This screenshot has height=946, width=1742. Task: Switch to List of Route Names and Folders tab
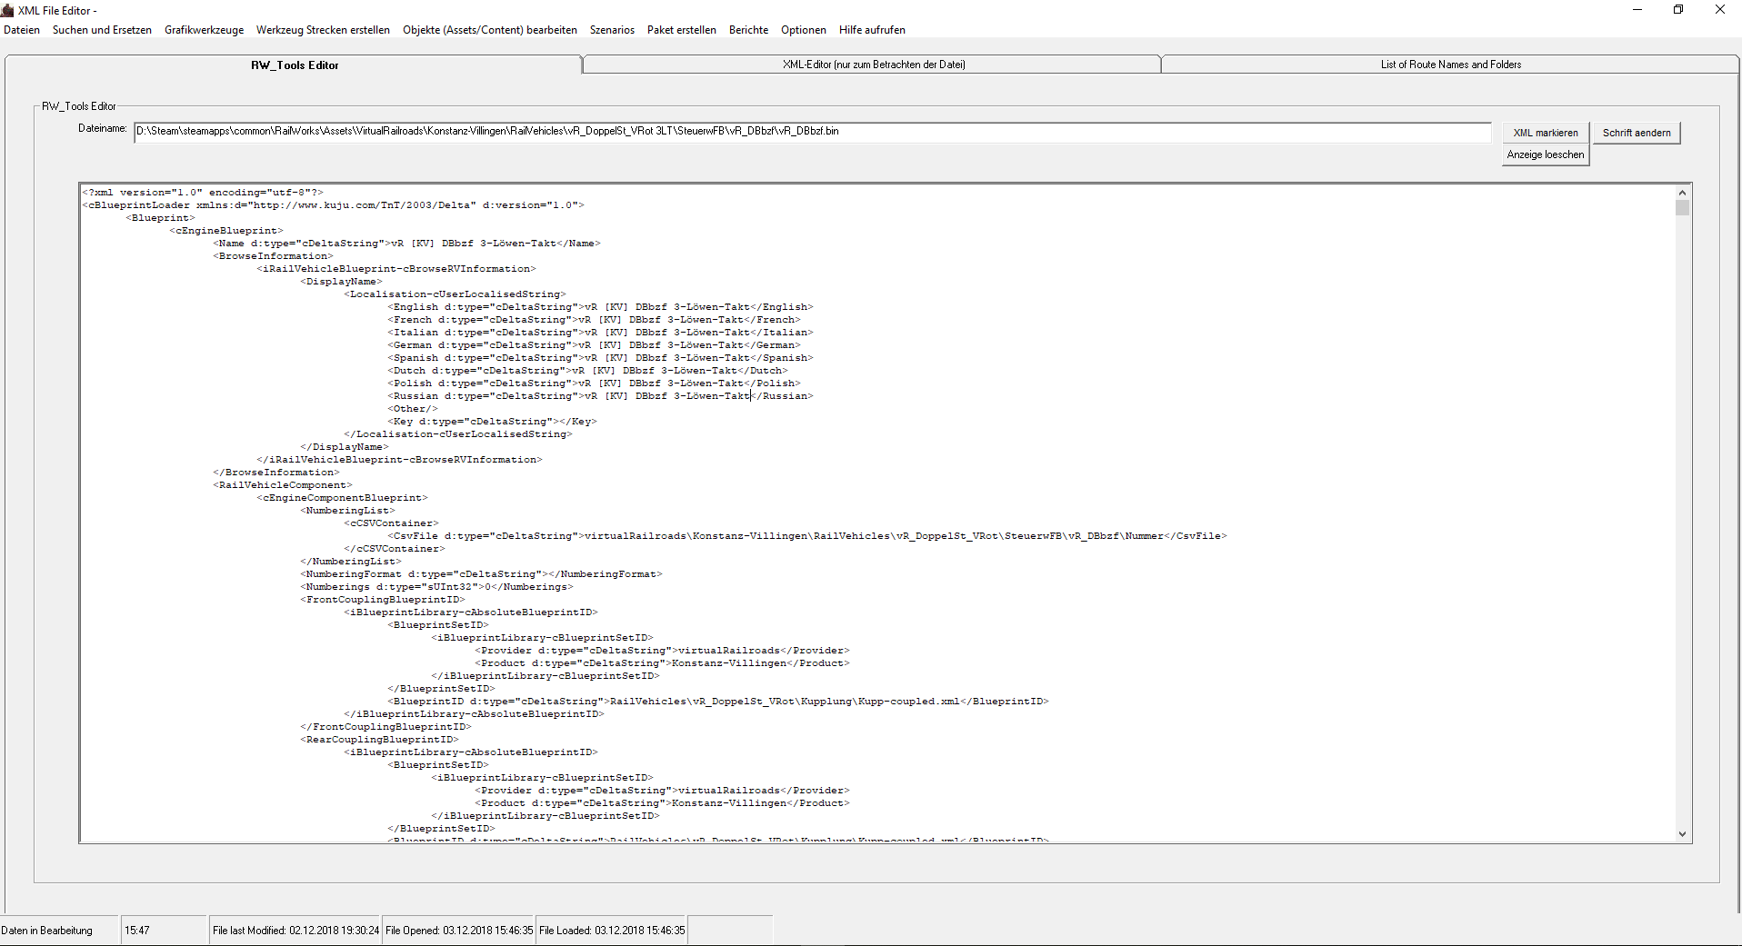(x=1450, y=65)
